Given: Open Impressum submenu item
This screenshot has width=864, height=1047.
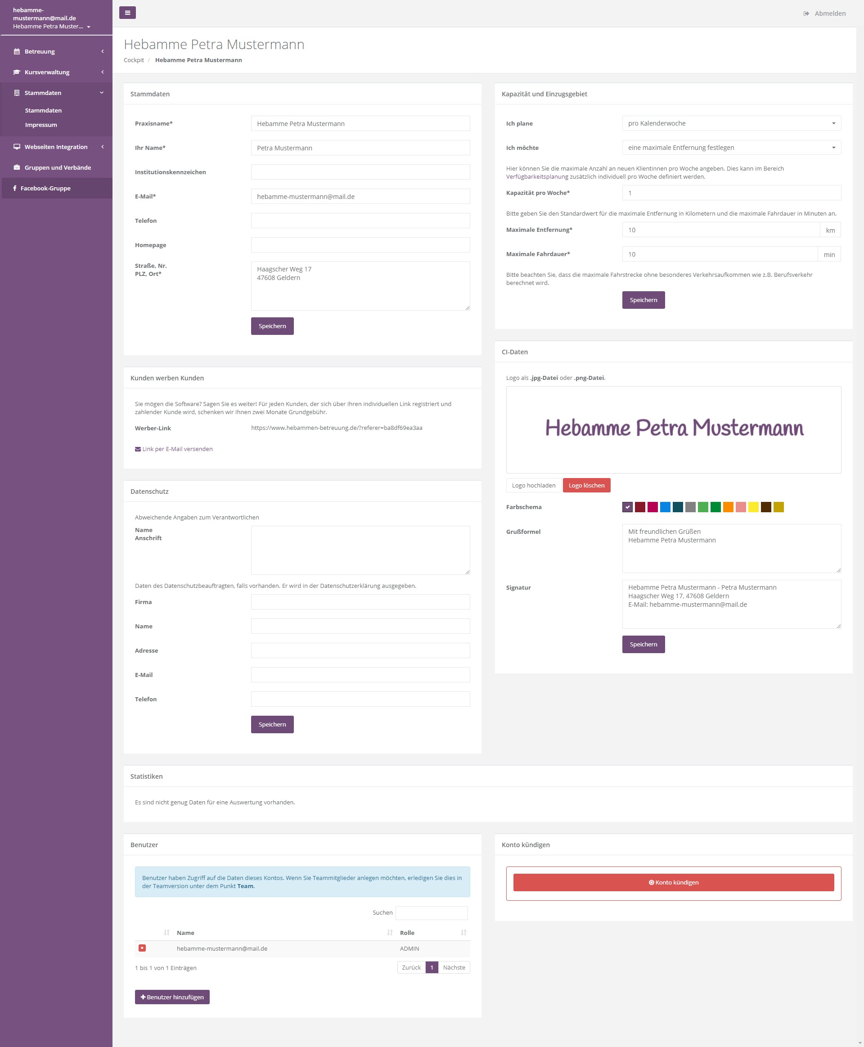Looking at the screenshot, I should click(x=41, y=125).
